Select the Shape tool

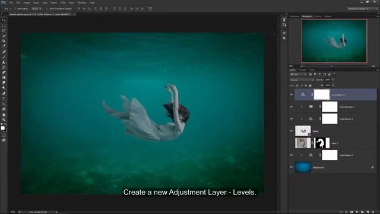(4, 109)
